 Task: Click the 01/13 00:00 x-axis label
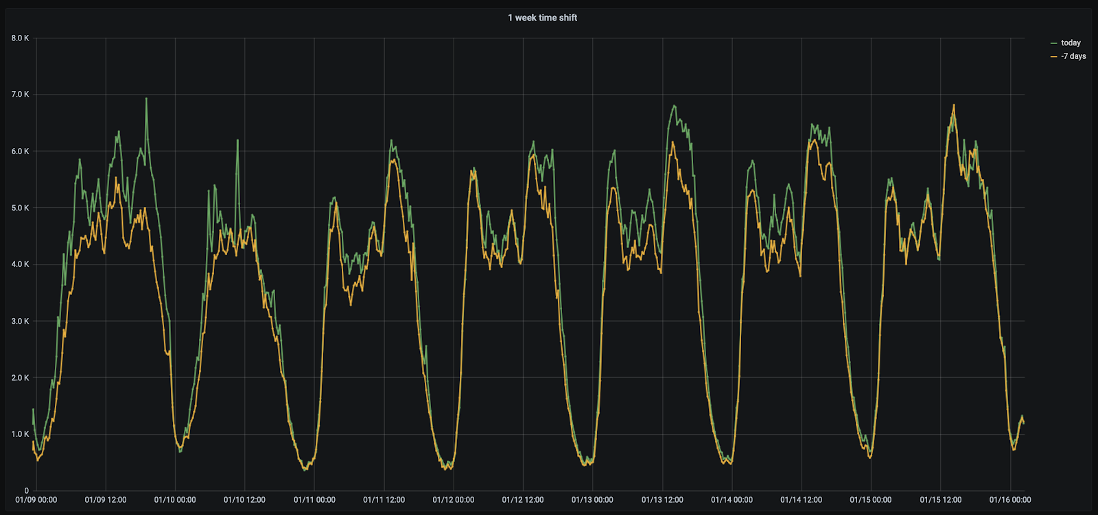(592, 500)
